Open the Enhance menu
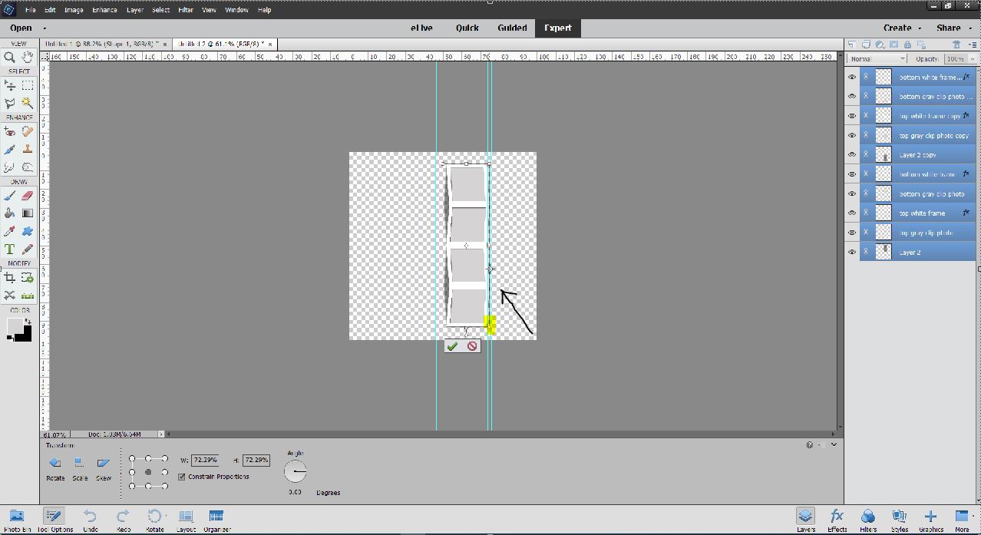 (104, 10)
